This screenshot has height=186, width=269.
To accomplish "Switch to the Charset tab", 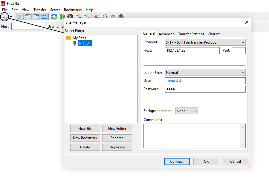I will click(x=214, y=34).
